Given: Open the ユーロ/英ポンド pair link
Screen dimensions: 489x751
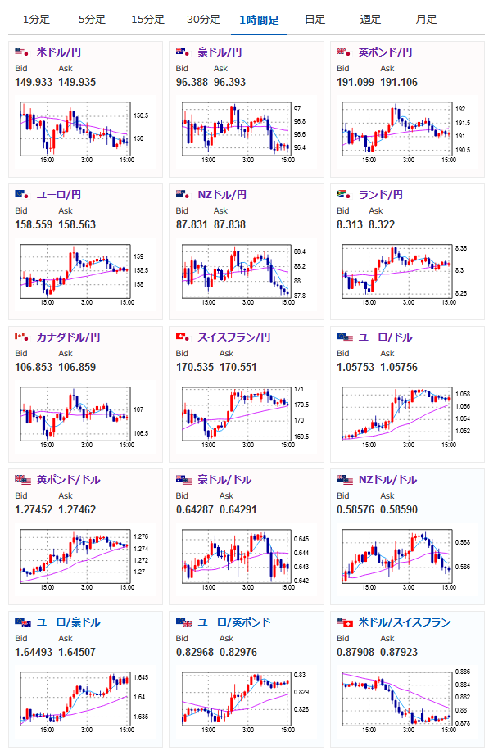Looking at the screenshot, I should (233, 622).
